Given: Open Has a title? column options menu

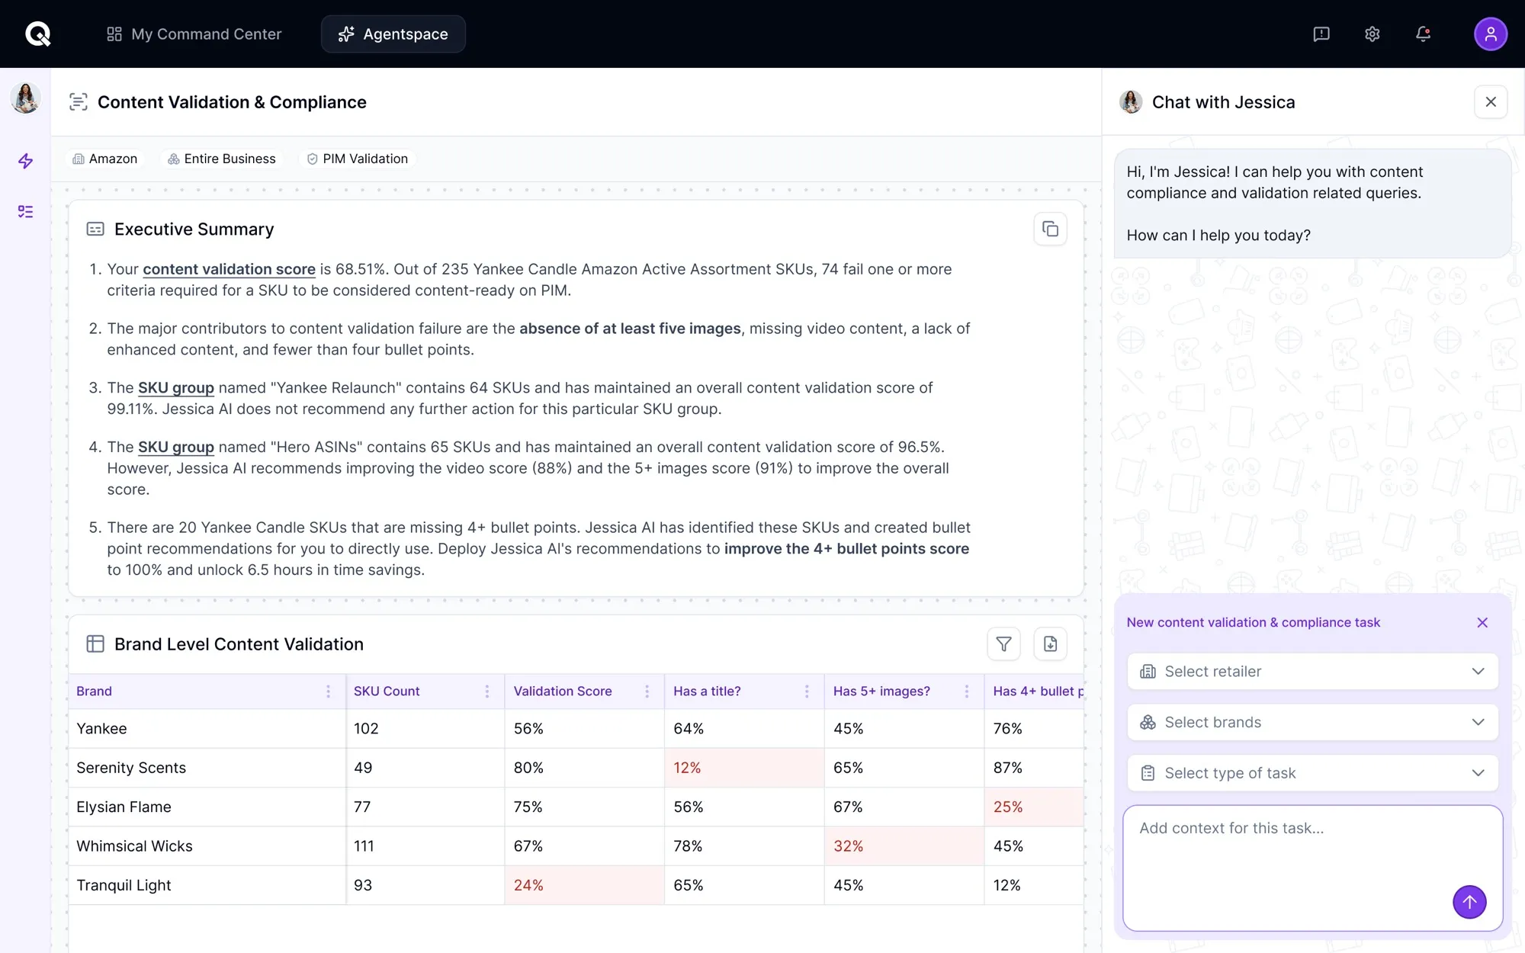Looking at the screenshot, I should (807, 691).
